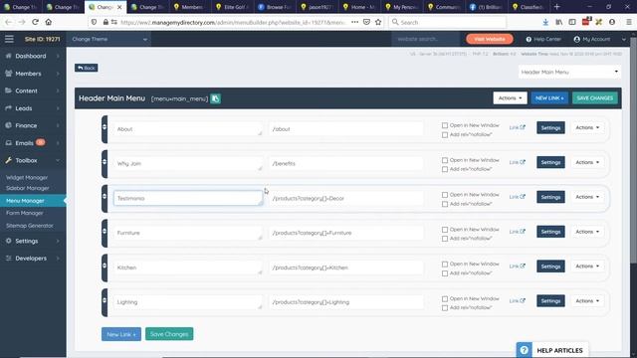Check Add rel nofollow for About
Screen dimensions: 637x358
tap(445, 135)
